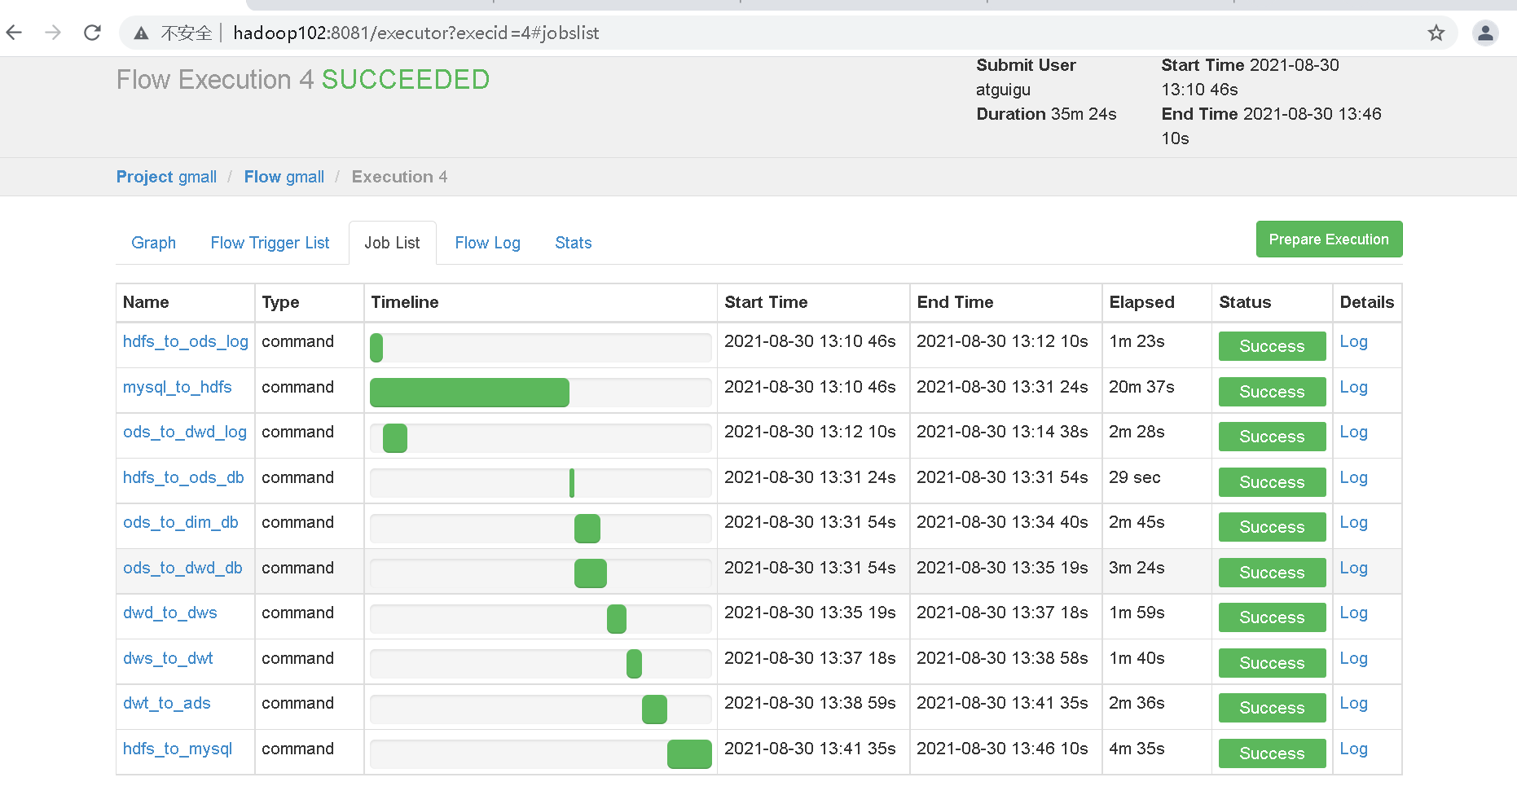Click the not-secure warning icon

pyautogui.click(x=141, y=33)
